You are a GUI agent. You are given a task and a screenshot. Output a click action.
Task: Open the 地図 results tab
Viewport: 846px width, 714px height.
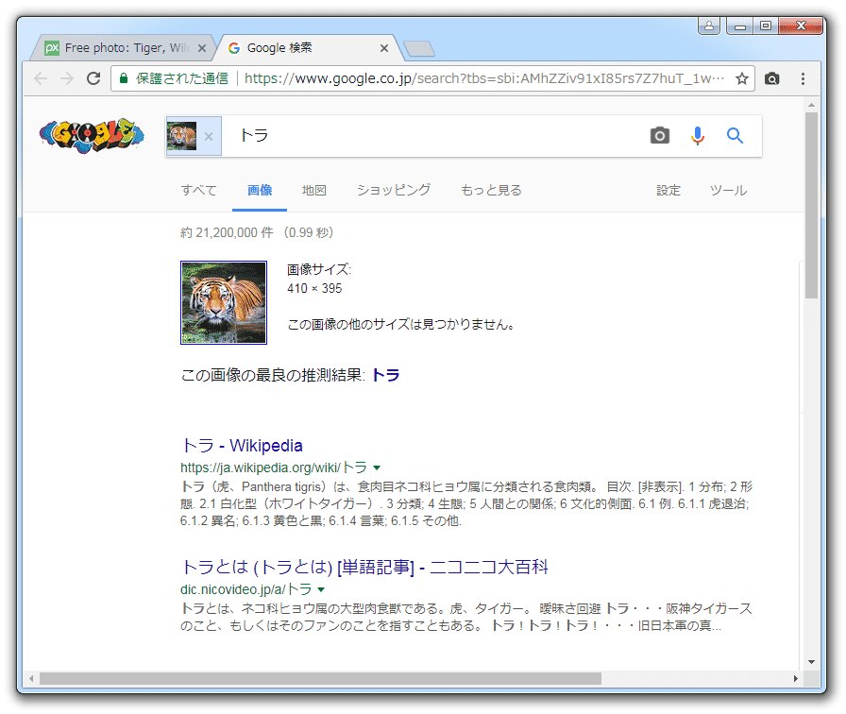coord(314,191)
